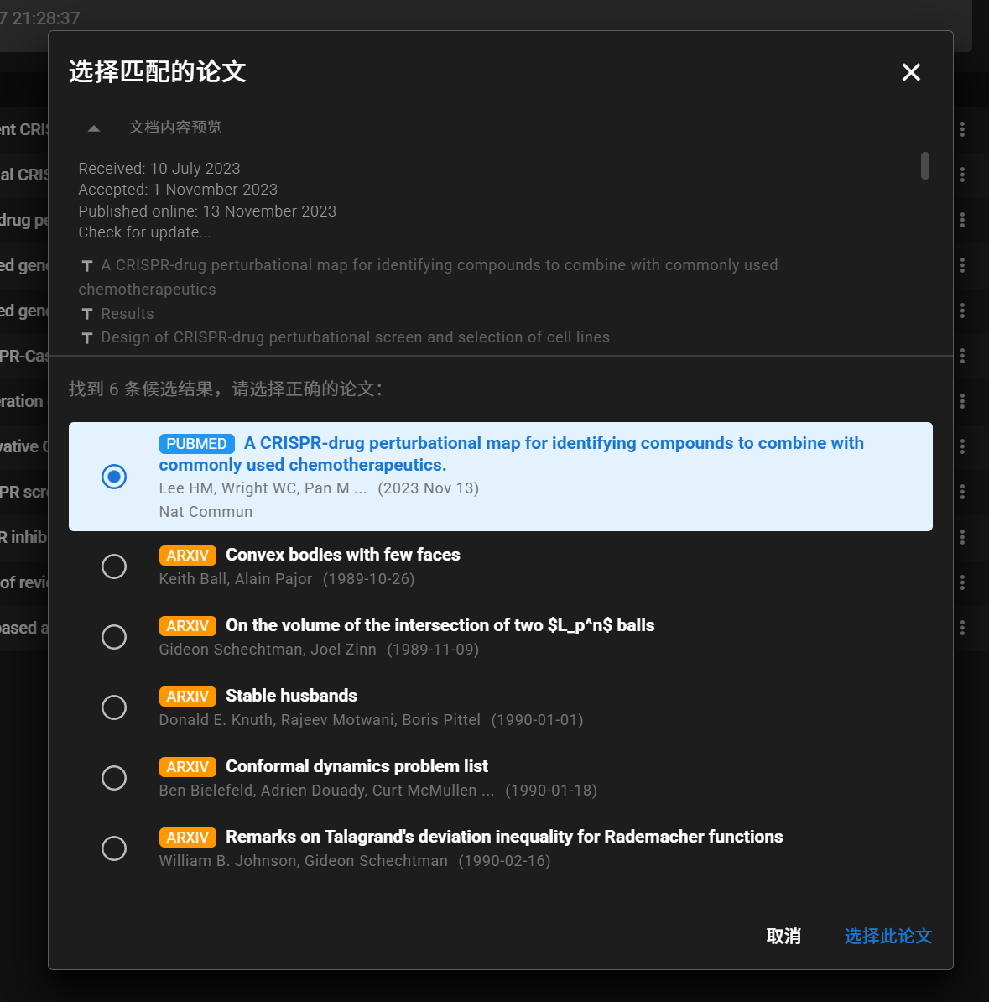The image size is (989, 1002).
Task: Select the radio button for Stable husbands
Action: click(114, 707)
